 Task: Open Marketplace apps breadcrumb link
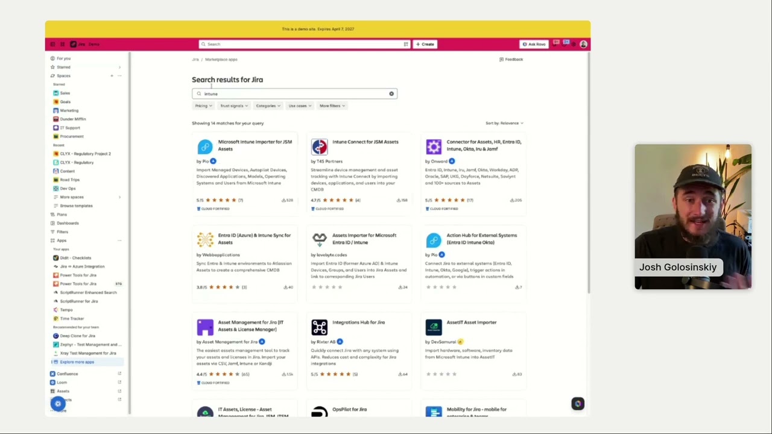coord(221,60)
